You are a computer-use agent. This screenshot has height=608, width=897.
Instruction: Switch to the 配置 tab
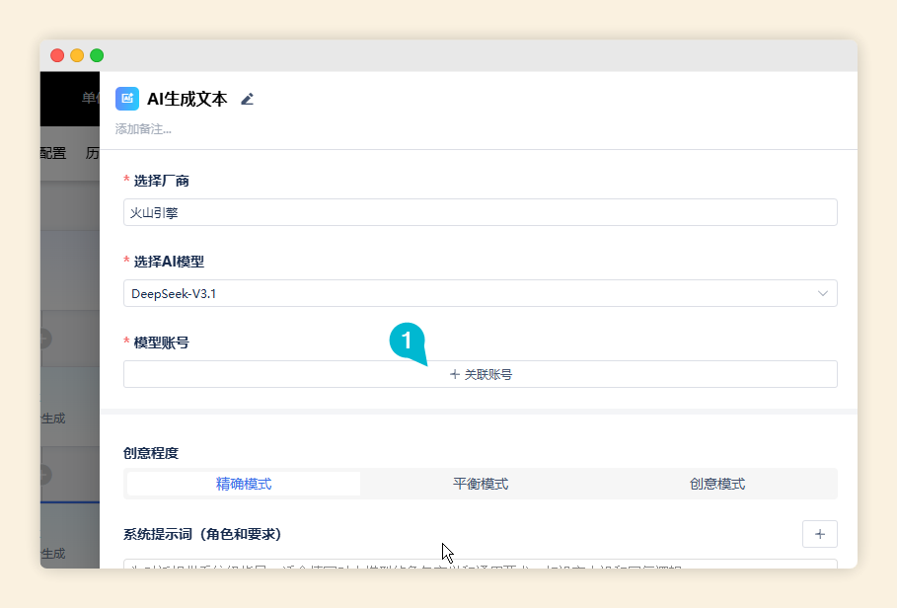pos(53,153)
